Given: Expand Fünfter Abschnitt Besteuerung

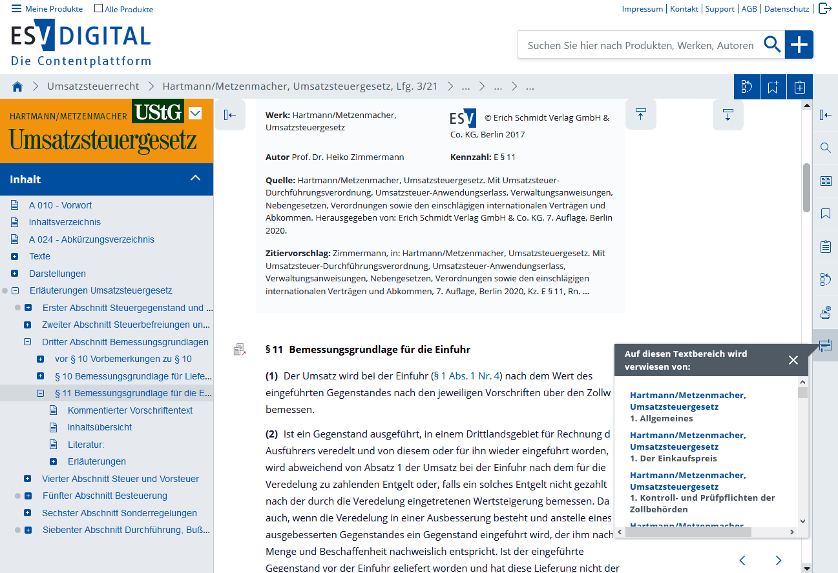Looking at the screenshot, I should tap(28, 496).
